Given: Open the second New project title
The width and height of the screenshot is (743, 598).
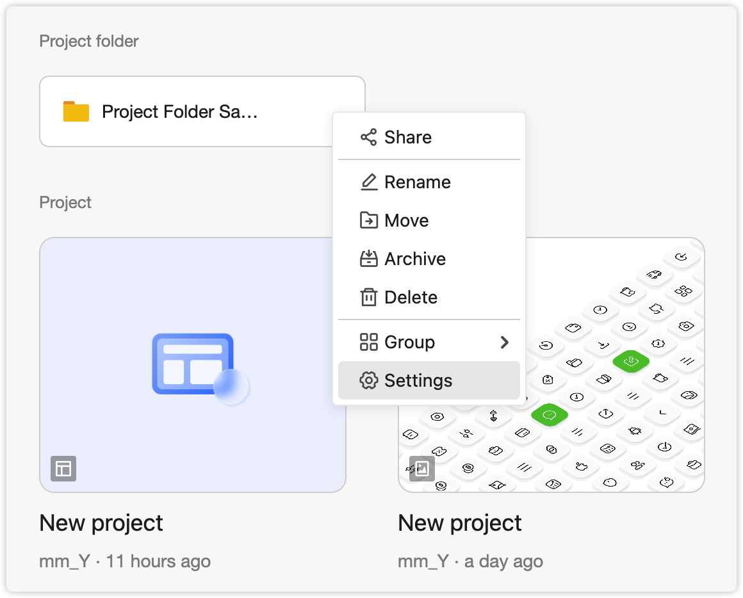Looking at the screenshot, I should pos(460,523).
